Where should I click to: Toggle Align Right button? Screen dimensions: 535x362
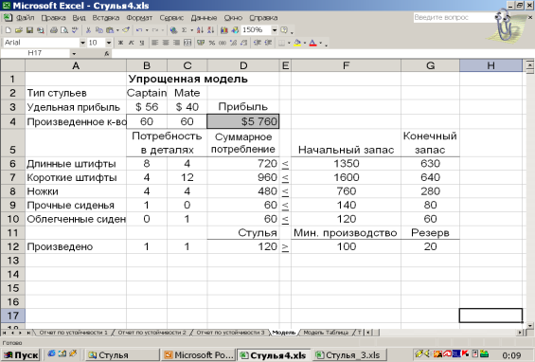(x=176, y=43)
